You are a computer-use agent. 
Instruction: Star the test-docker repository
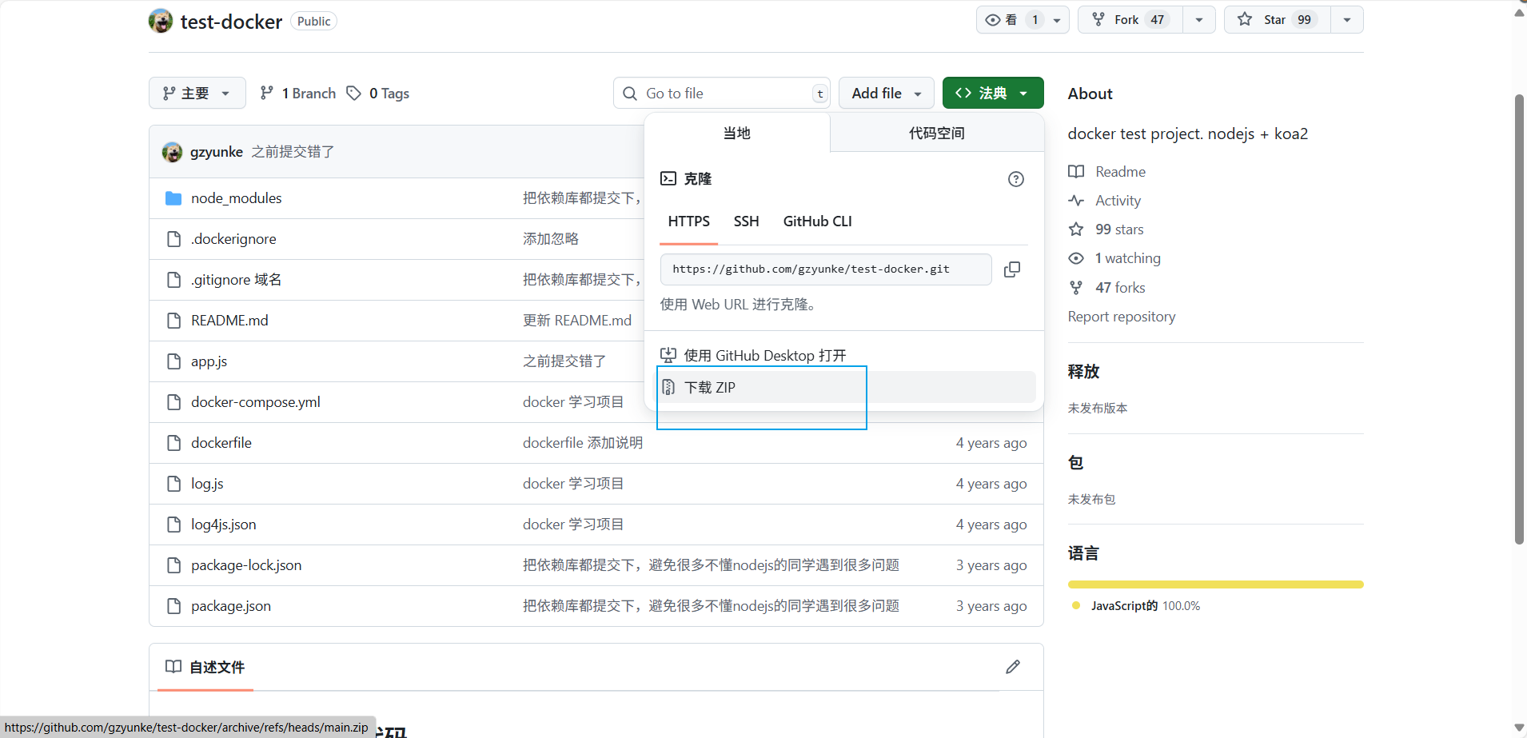click(1278, 19)
